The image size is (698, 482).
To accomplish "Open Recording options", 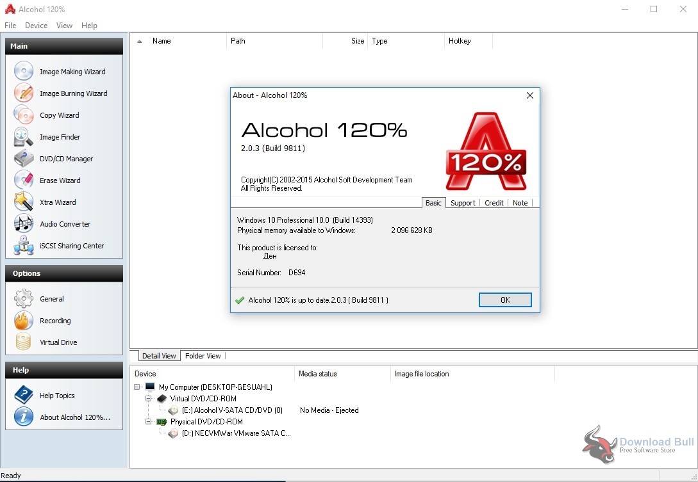I will 56,320.
